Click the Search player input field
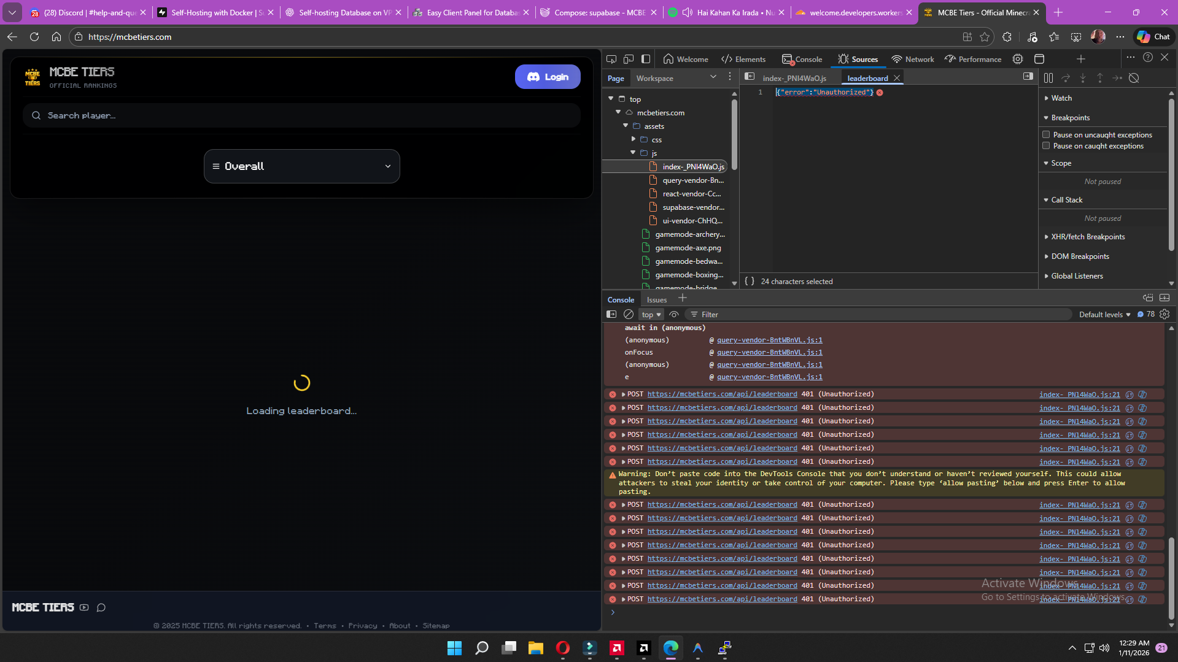Viewport: 1178px width, 662px height. click(x=301, y=115)
